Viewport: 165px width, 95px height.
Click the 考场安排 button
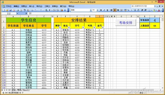[126, 23]
